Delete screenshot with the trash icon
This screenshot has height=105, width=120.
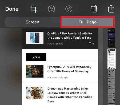(94, 9)
